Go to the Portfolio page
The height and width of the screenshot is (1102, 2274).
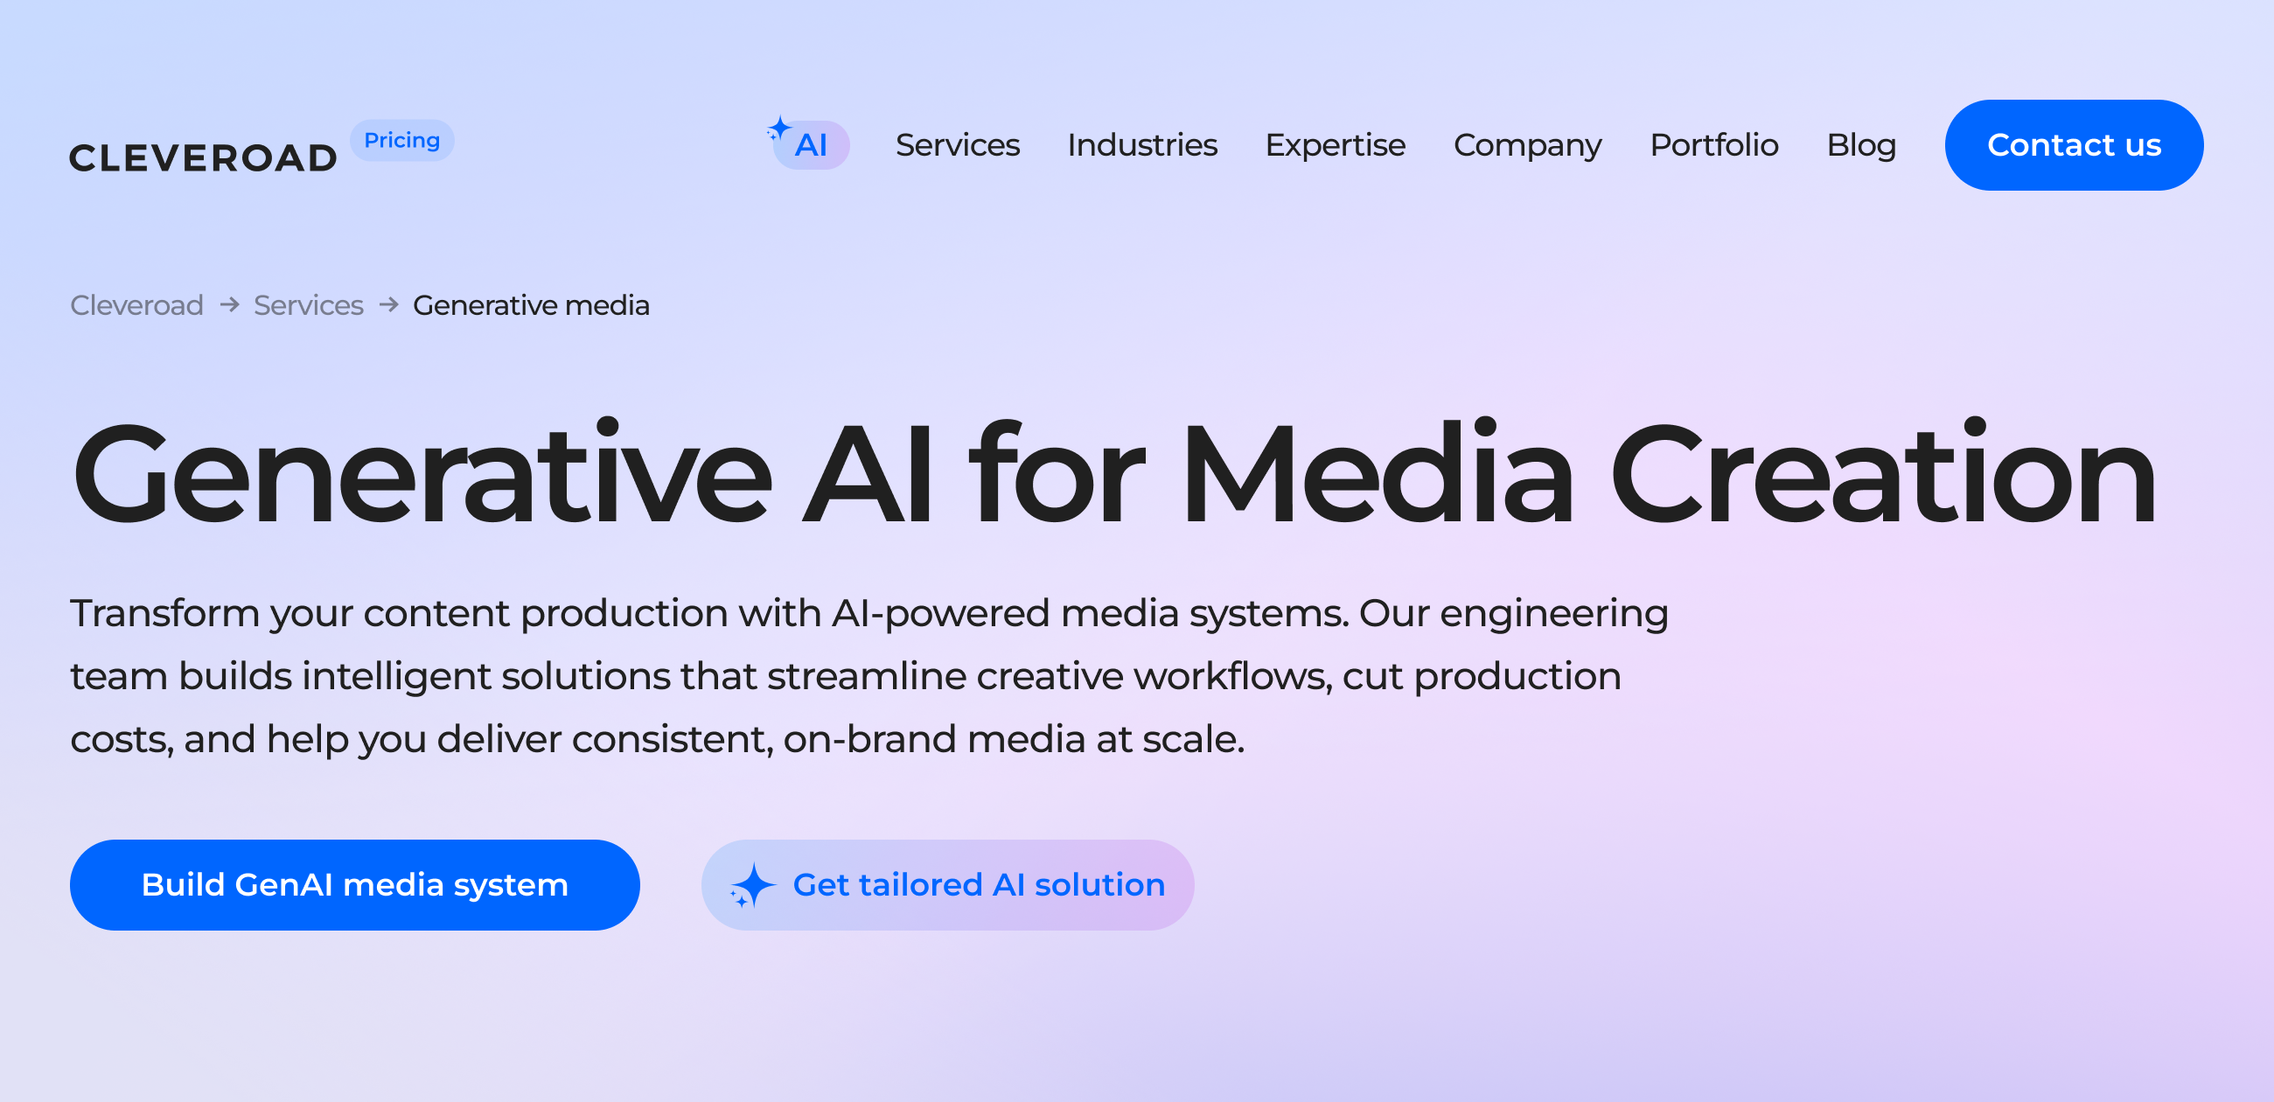coord(1713,145)
